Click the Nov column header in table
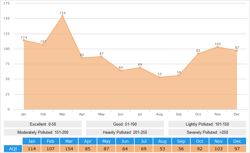Image resolution: width=250 pixels, height=153 pixels. coord(218,141)
